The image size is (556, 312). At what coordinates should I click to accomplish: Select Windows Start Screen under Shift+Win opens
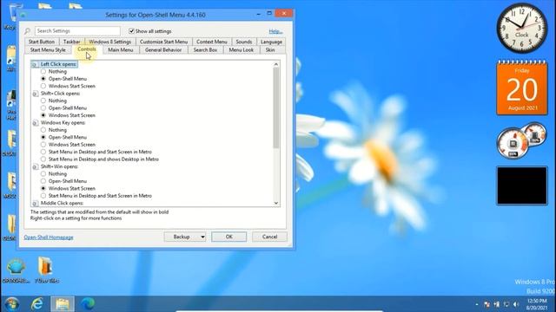pos(43,188)
